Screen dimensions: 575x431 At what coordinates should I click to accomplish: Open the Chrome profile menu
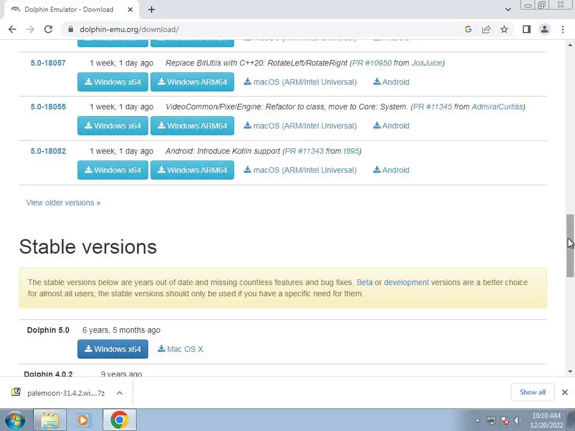point(545,29)
